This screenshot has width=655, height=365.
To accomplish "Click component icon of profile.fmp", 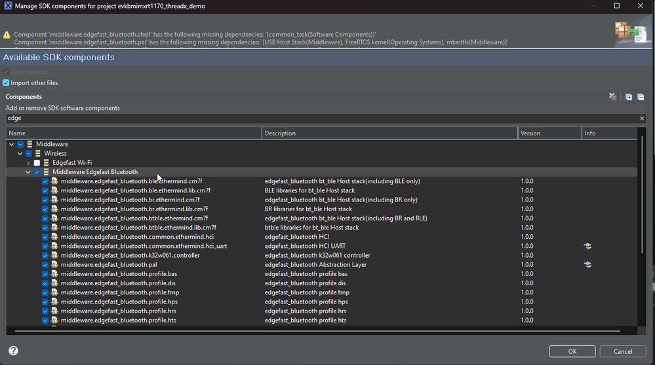I will click(54, 292).
